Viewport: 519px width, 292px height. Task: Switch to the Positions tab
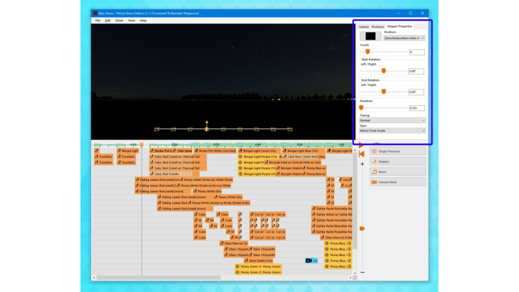(x=377, y=26)
